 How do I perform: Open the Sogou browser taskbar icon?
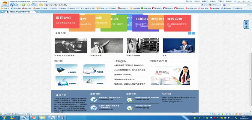25,118
